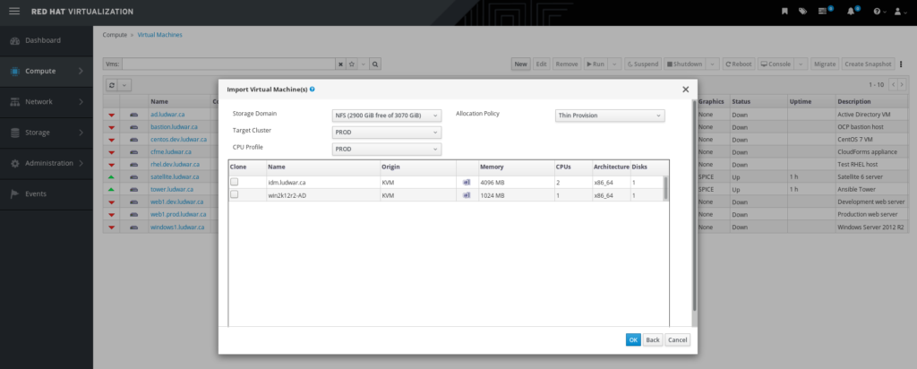Open the CPU Profile dropdown
The width and height of the screenshot is (917, 369).
tap(387, 149)
